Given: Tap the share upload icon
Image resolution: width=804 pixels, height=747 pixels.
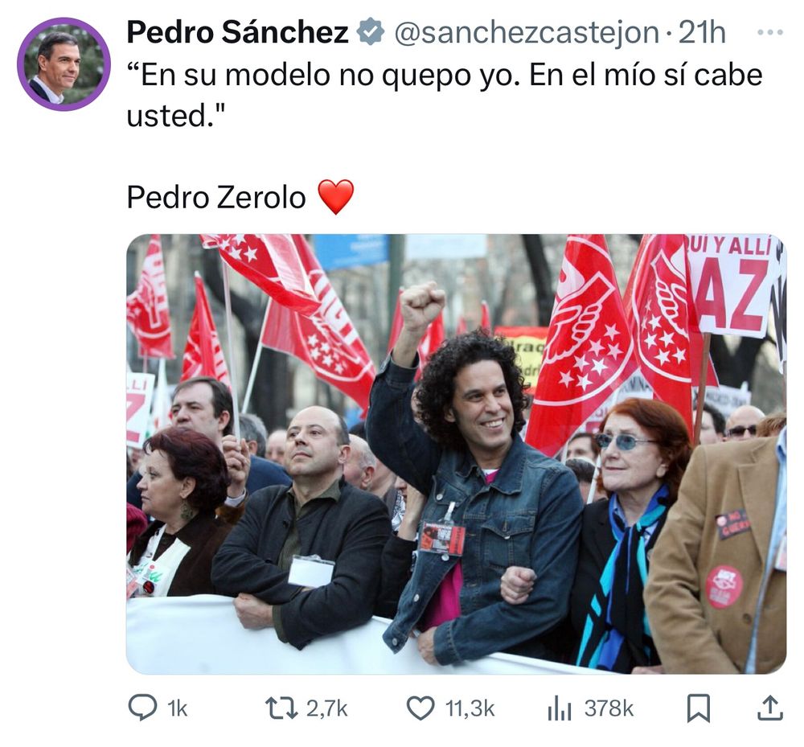Looking at the screenshot, I should pyautogui.click(x=770, y=708).
